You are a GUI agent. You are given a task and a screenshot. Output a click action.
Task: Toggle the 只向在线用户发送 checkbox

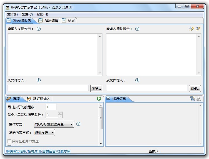[x=9, y=141]
